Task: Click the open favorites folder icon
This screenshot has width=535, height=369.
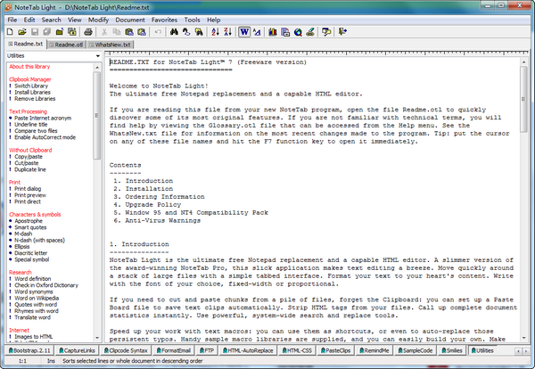Action: 60,32
